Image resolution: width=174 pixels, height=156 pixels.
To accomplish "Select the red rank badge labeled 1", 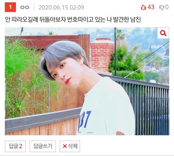I will 11,7.
